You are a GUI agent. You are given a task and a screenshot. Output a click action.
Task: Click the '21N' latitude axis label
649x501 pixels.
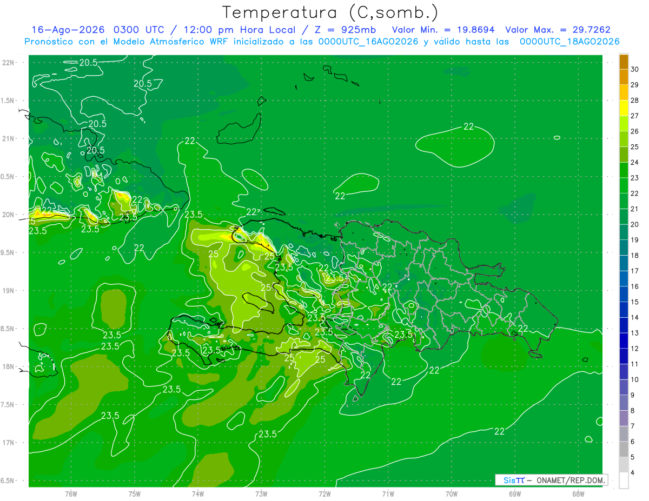point(9,138)
